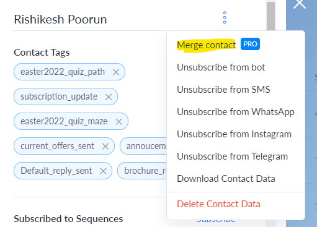317x227 pixels.
Task: Choose Unsubscribe from Instagram option
Action: click(x=234, y=134)
